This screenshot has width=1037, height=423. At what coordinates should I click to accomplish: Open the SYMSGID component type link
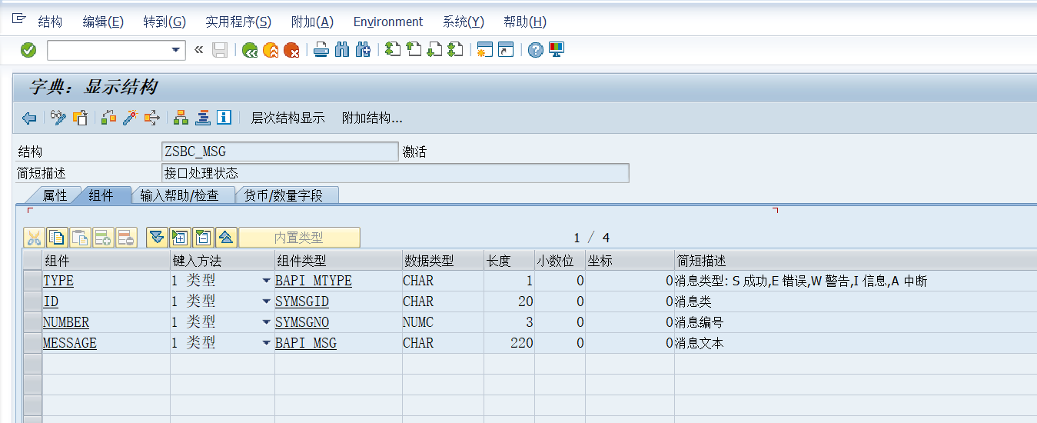coord(302,301)
